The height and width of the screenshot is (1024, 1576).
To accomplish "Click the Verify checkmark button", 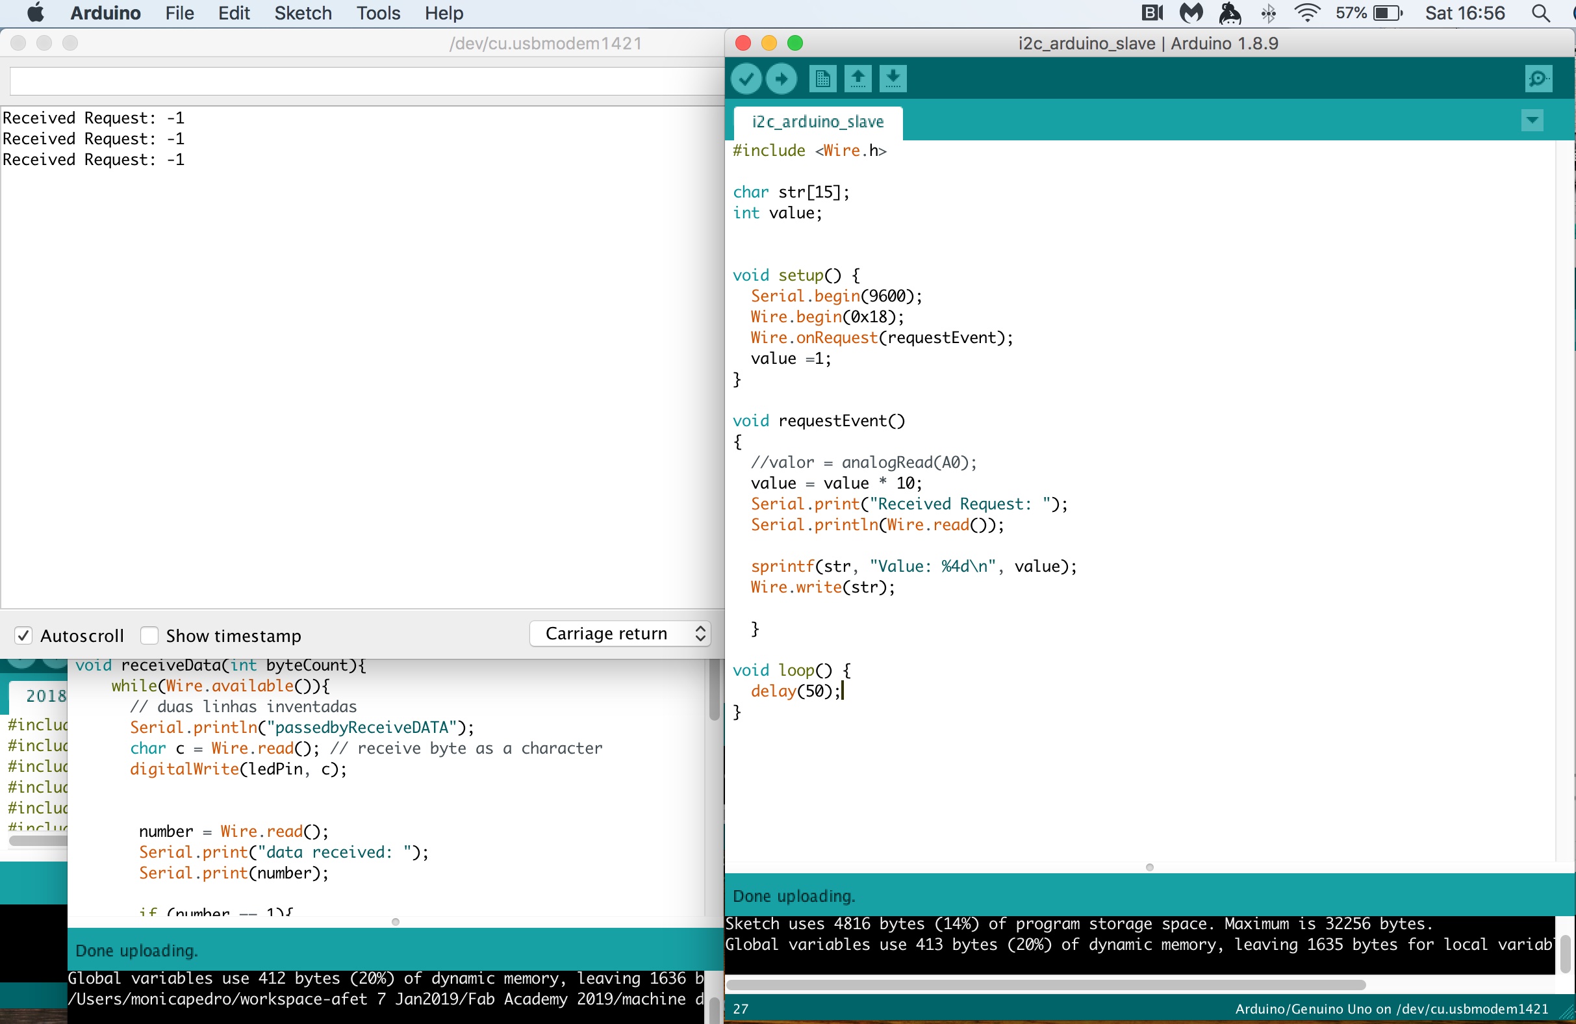I will pyautogui.click(x=746, y=79).
